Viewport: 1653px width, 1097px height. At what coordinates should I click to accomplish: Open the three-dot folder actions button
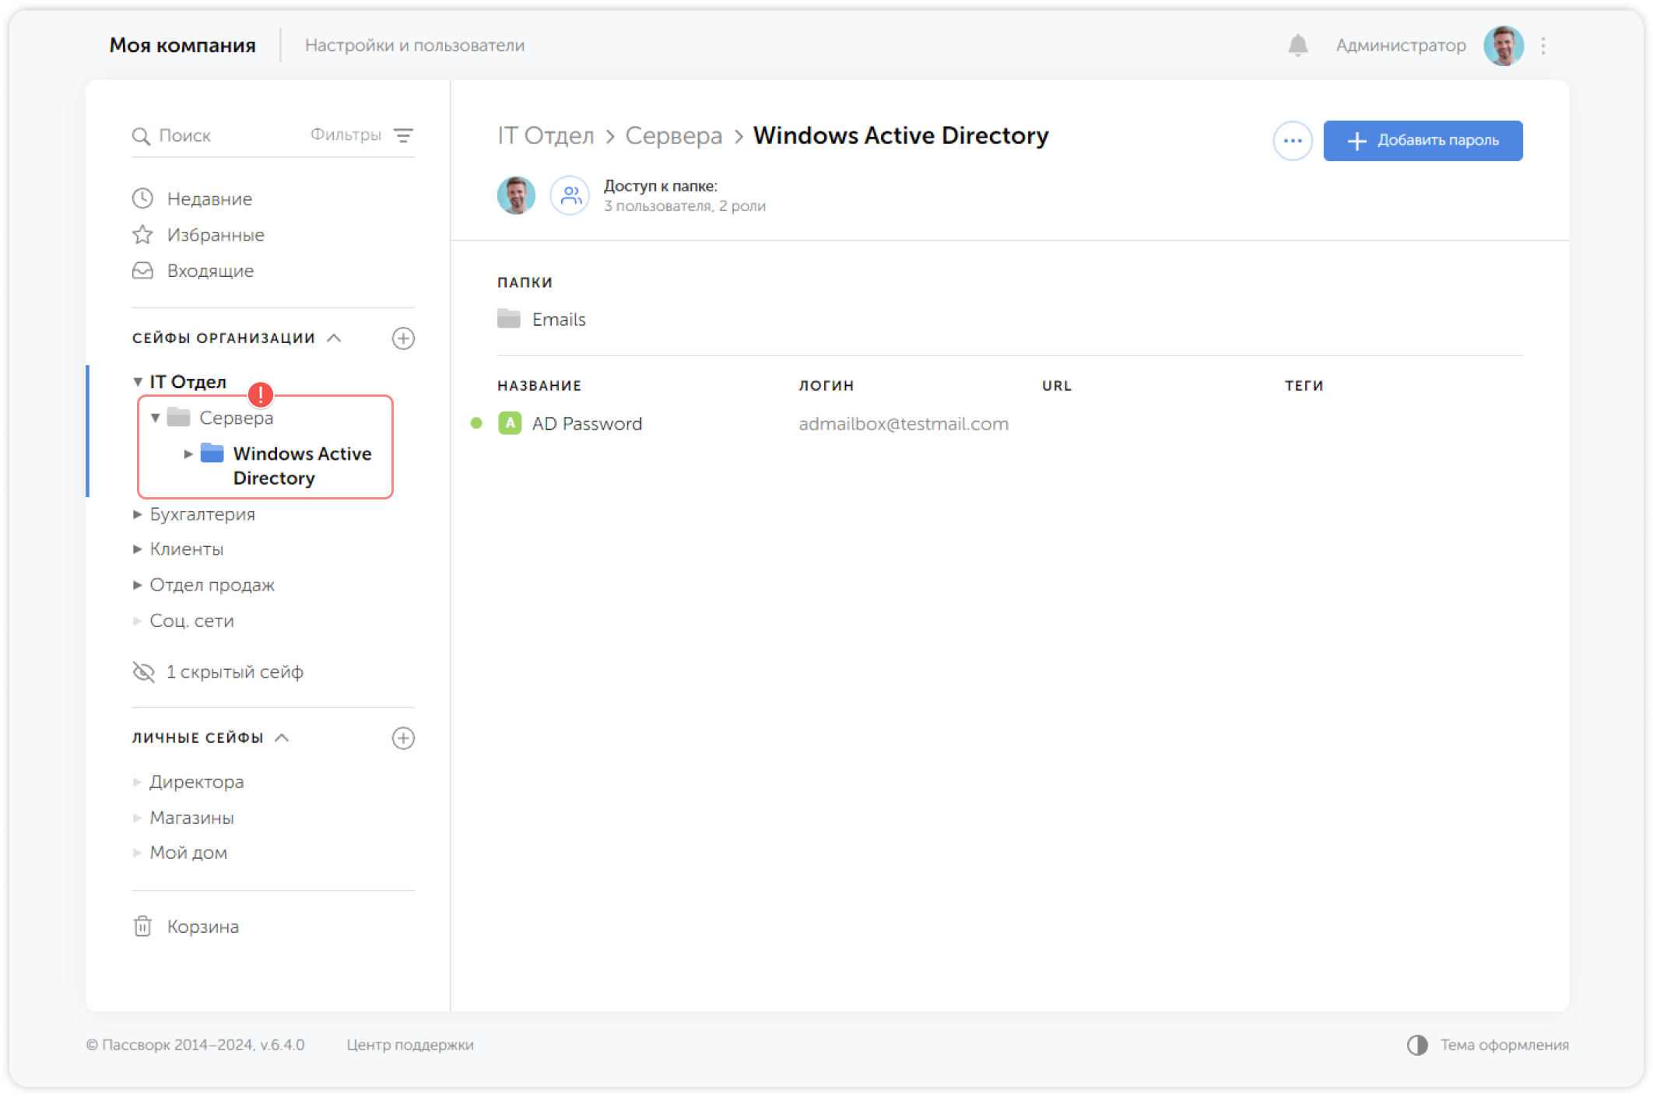pos(1293,141)
